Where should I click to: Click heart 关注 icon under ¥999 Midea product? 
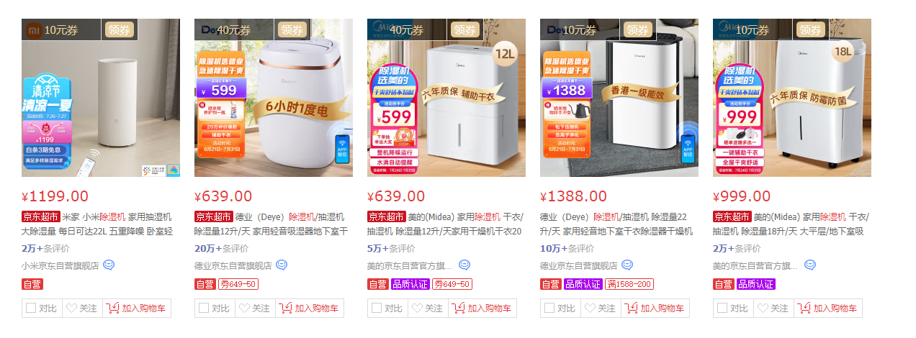[763, 309]
